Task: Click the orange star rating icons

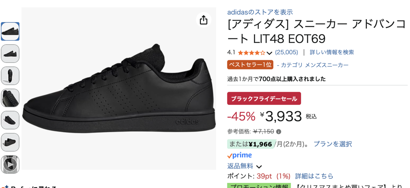Action: pyautogui.click(x=251, y=53)
